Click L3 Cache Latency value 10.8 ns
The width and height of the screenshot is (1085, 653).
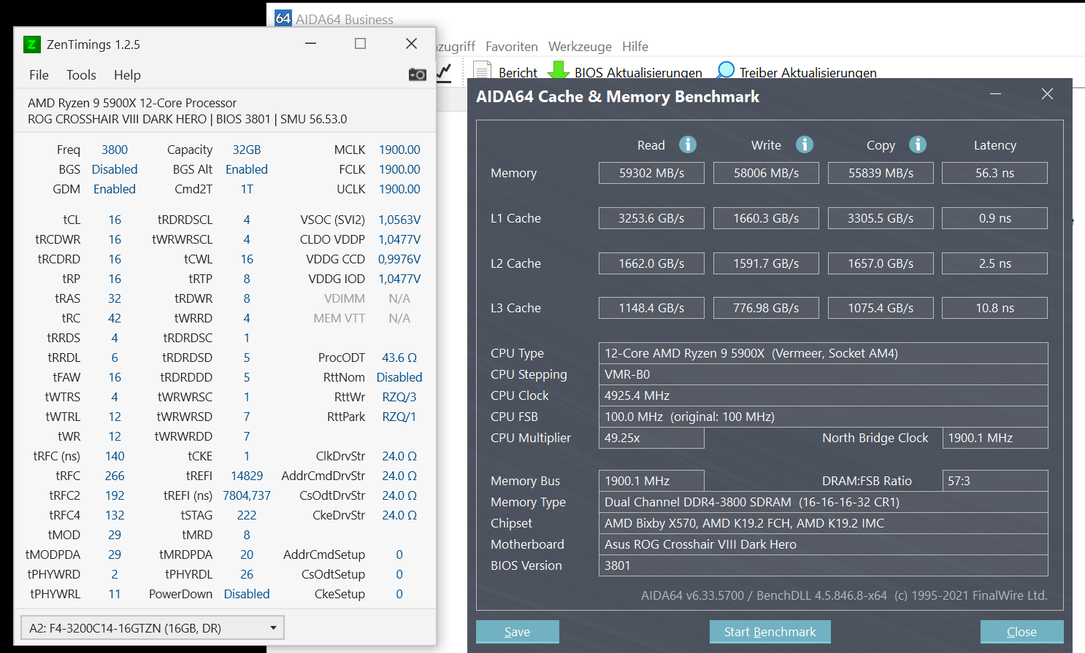click(x=994, y=308)
